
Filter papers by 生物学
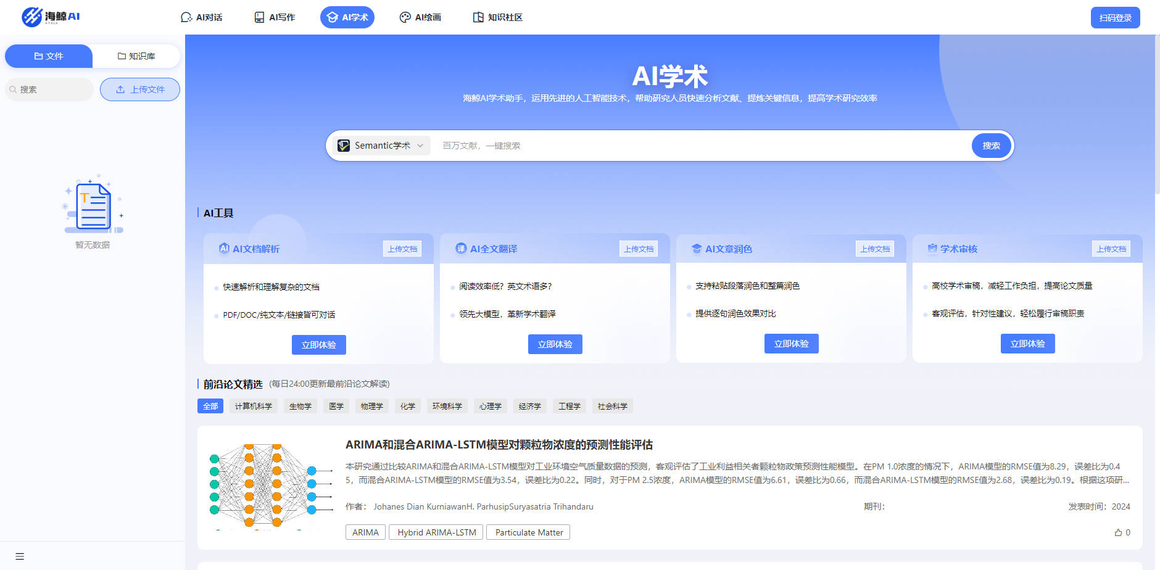coord(300,406)
